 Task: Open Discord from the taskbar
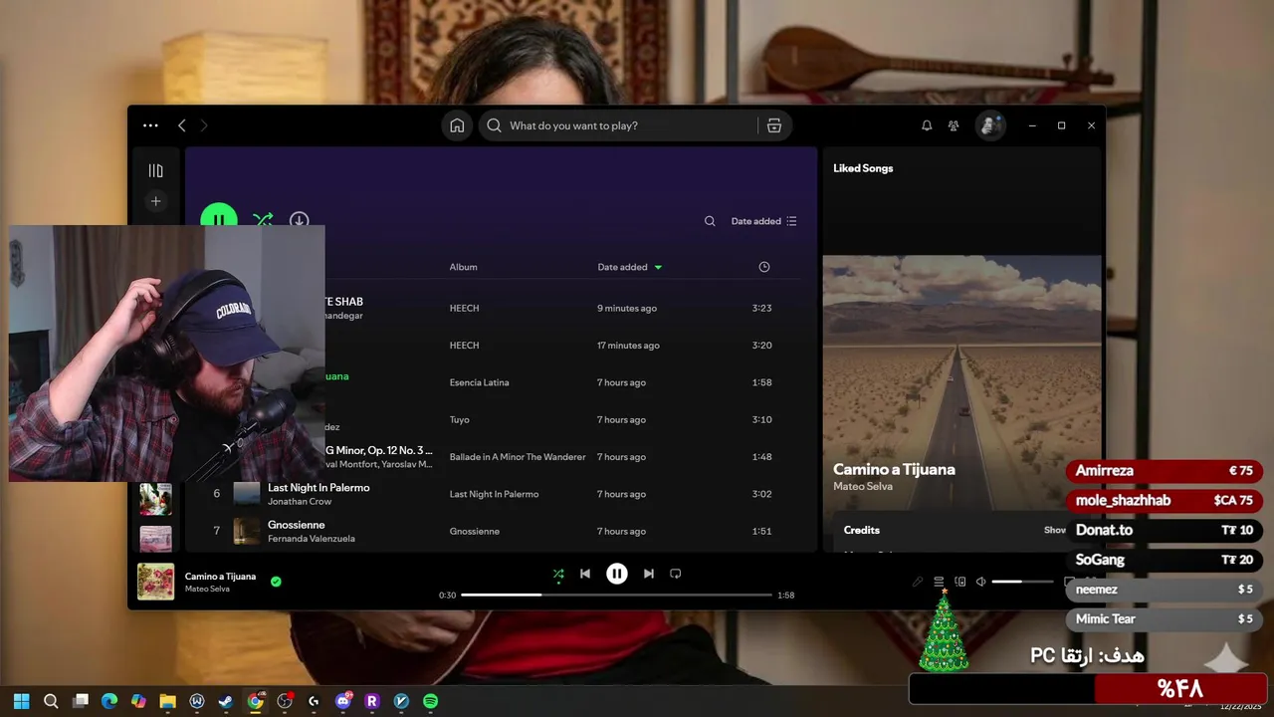343,701
